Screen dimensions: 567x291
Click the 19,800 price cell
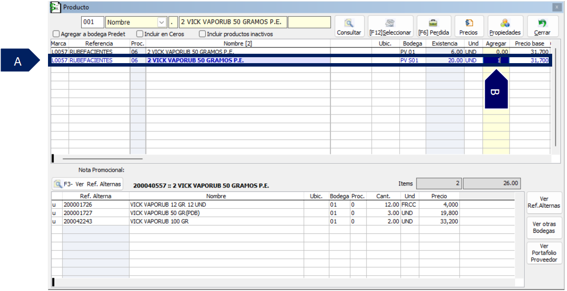439,213
